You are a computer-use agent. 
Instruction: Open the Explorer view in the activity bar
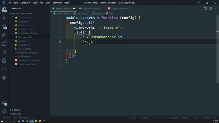[x=4, y=10]
